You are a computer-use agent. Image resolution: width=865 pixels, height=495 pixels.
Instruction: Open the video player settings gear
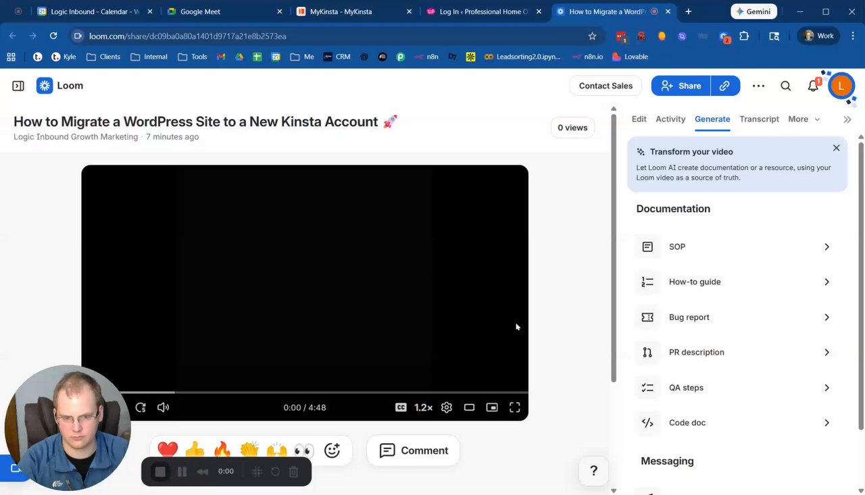coord(447,407)
